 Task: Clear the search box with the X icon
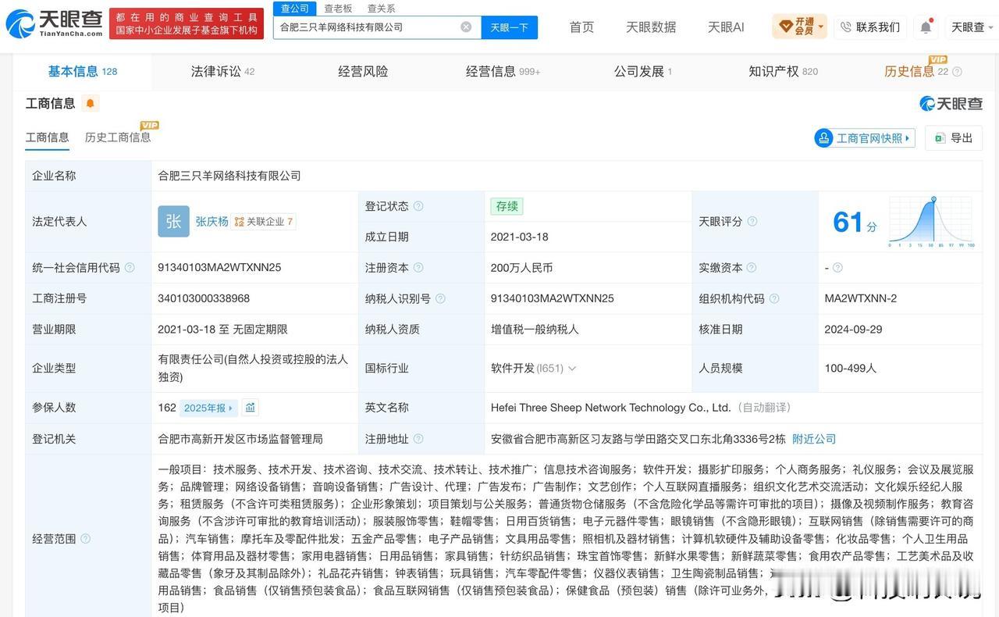tap(466, 27)
